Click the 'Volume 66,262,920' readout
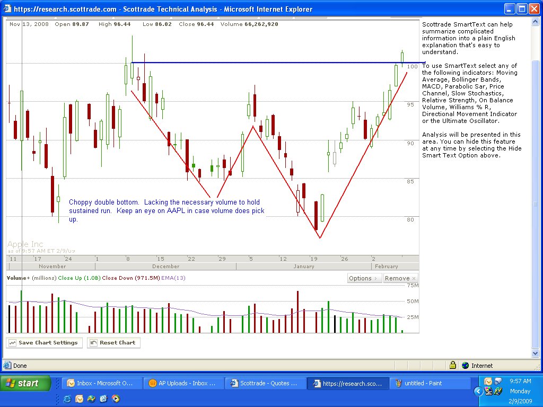543x407 pixels. [x=249, y=24]
